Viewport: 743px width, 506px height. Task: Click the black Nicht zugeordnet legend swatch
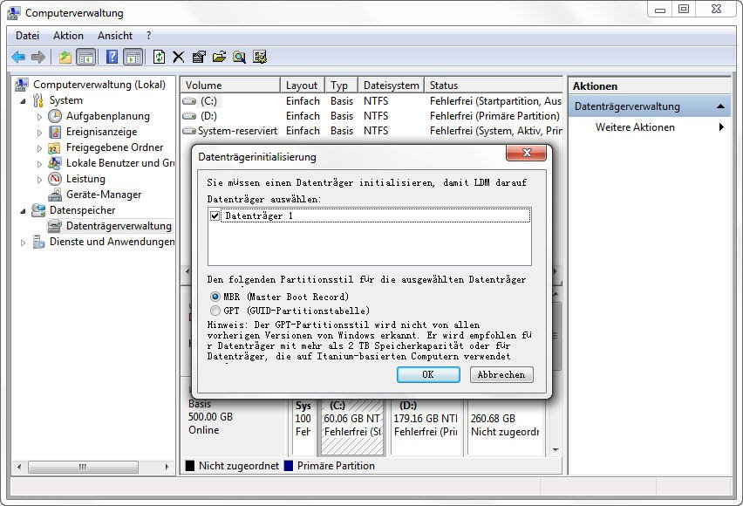coord(190,466)
